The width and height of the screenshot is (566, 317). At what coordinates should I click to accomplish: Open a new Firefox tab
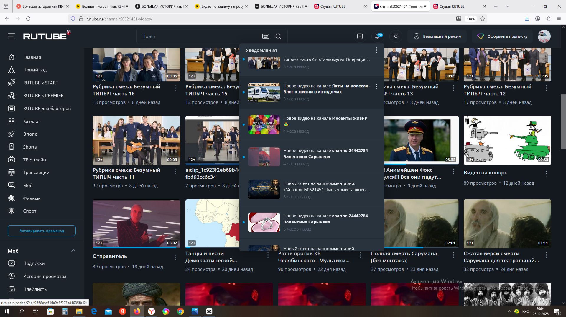(x=496, y=6)
